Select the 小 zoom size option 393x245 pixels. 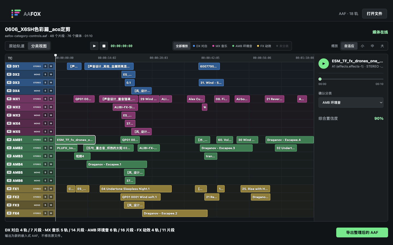coord(362,46)
